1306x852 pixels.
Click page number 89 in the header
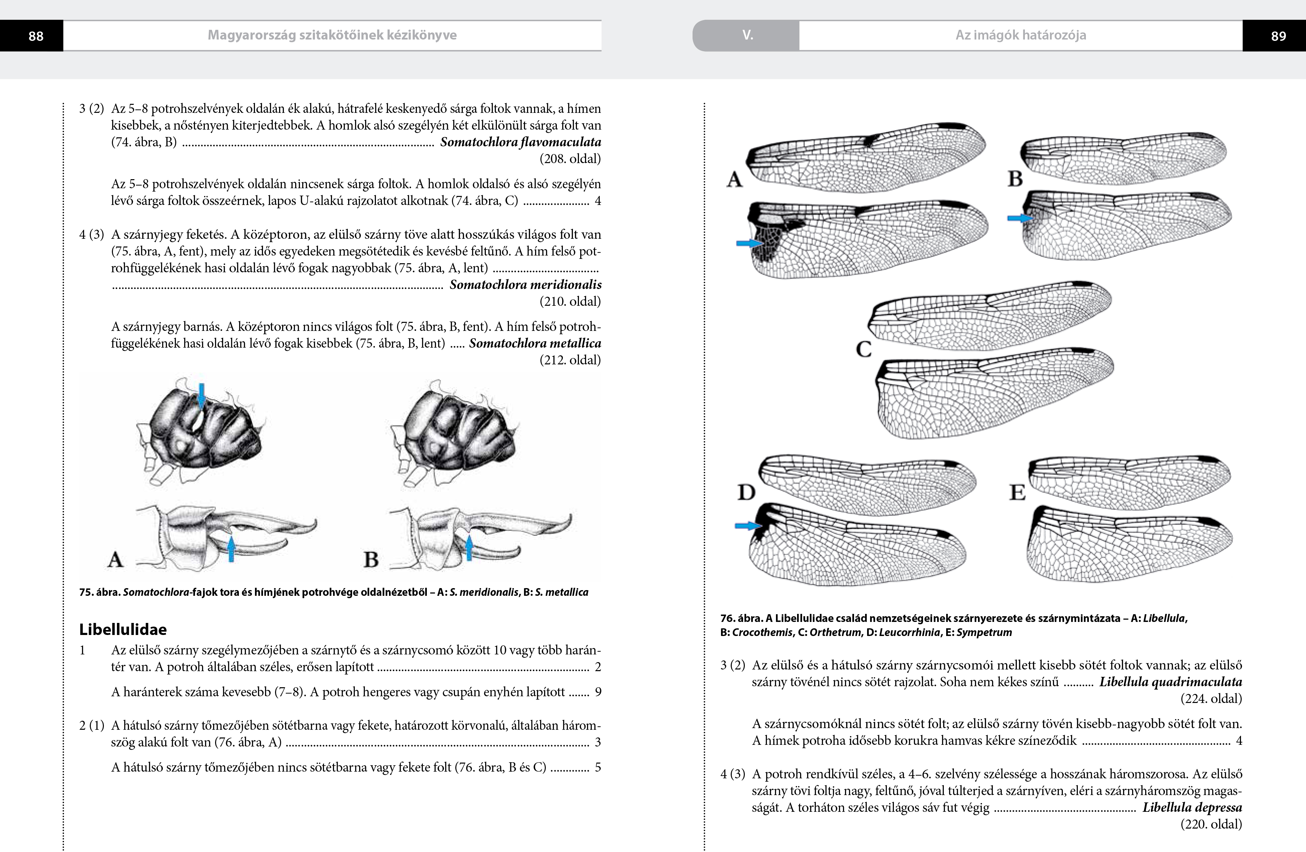(x=1278, y=36)
